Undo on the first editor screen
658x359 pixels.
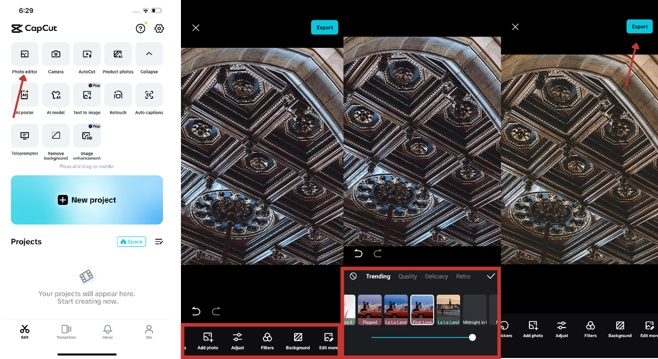click(196, 311)
